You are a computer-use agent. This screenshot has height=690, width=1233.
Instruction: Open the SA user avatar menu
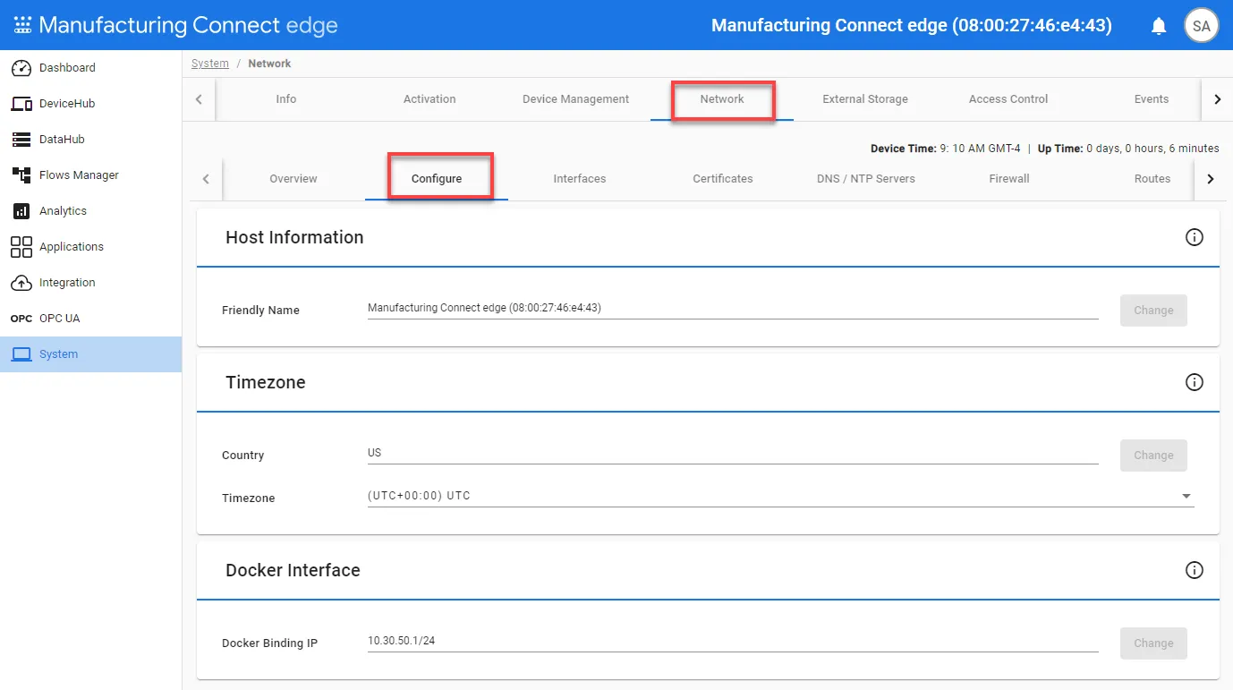coord(1202,26)
